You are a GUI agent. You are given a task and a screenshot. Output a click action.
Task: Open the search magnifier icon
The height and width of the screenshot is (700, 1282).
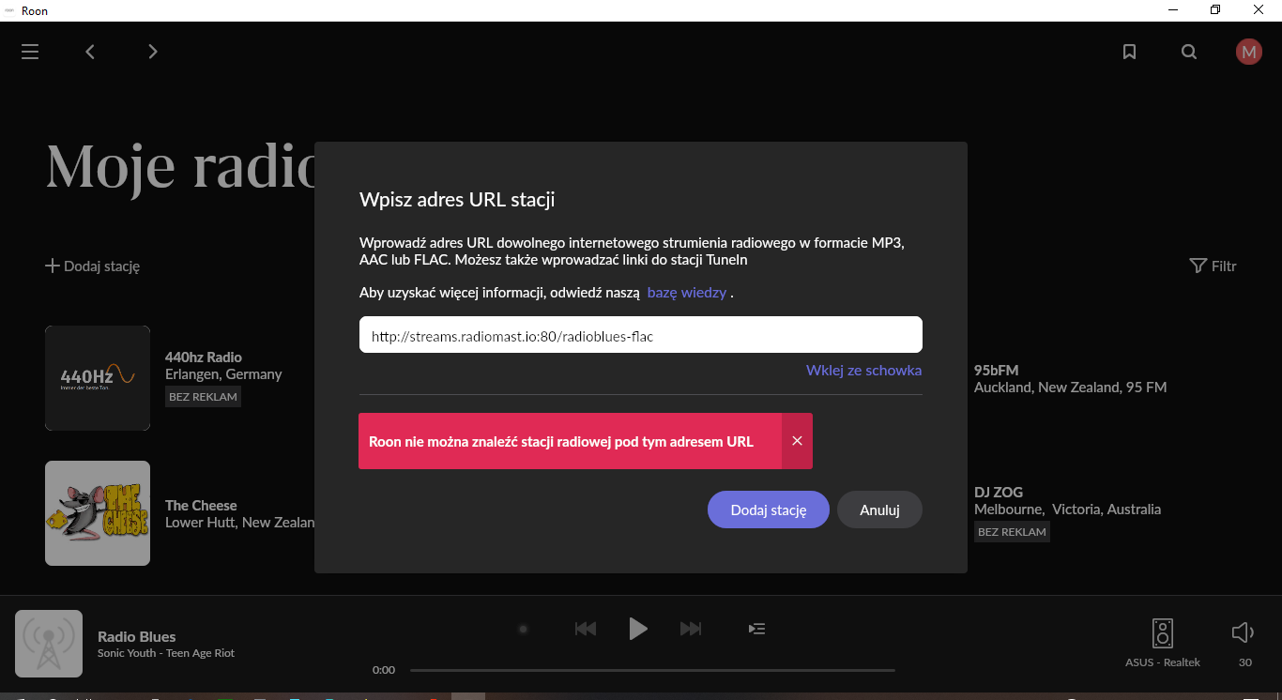[1189, 52]
